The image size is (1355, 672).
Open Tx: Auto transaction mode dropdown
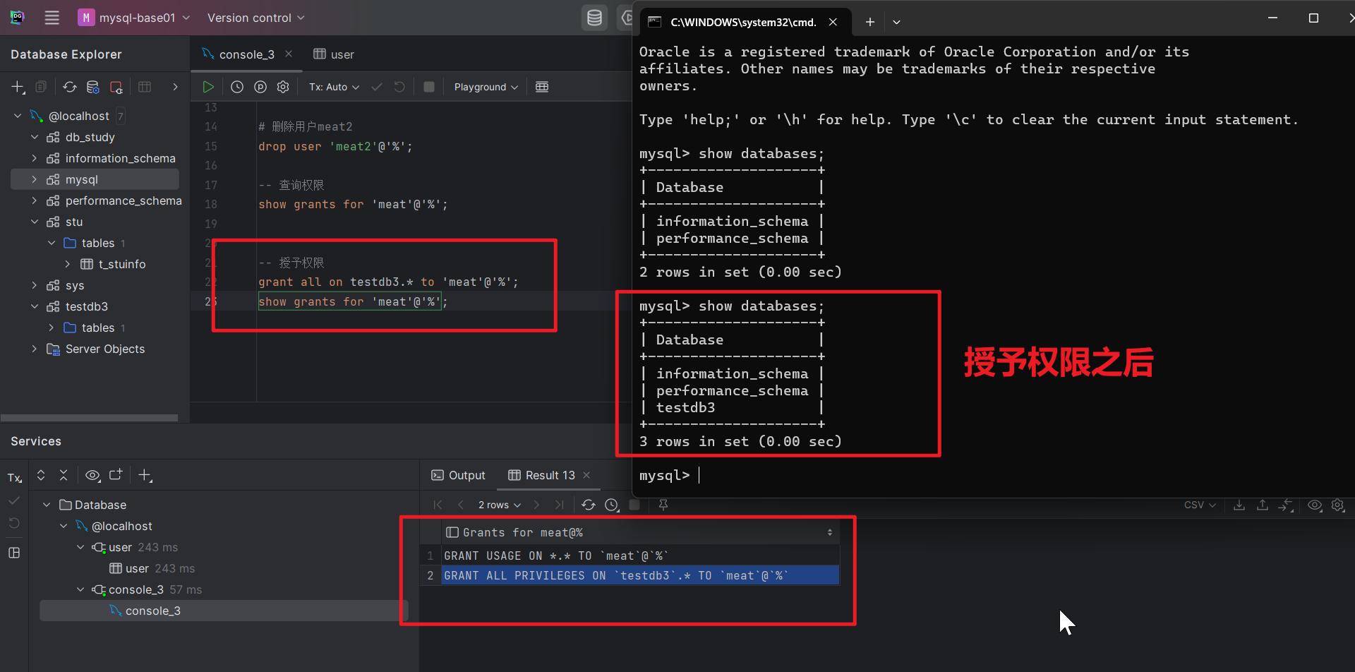334,87
